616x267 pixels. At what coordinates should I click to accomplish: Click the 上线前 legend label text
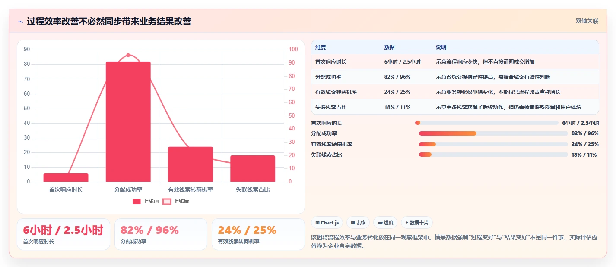[151, 201]
